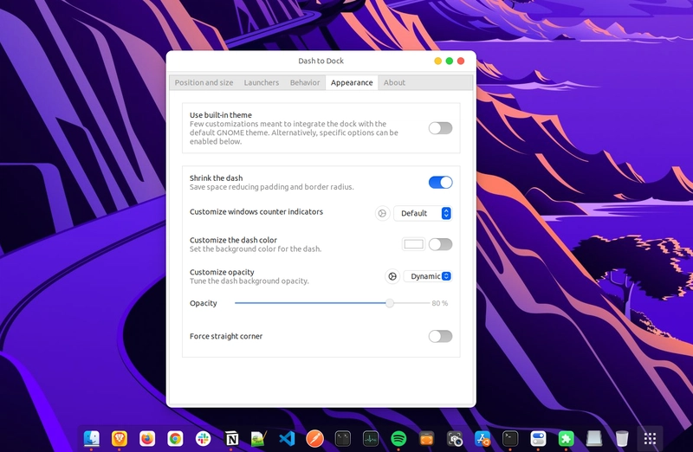Open the Dynamic opacity dropdown
The image size is (693, 452).
coord(428,276)
